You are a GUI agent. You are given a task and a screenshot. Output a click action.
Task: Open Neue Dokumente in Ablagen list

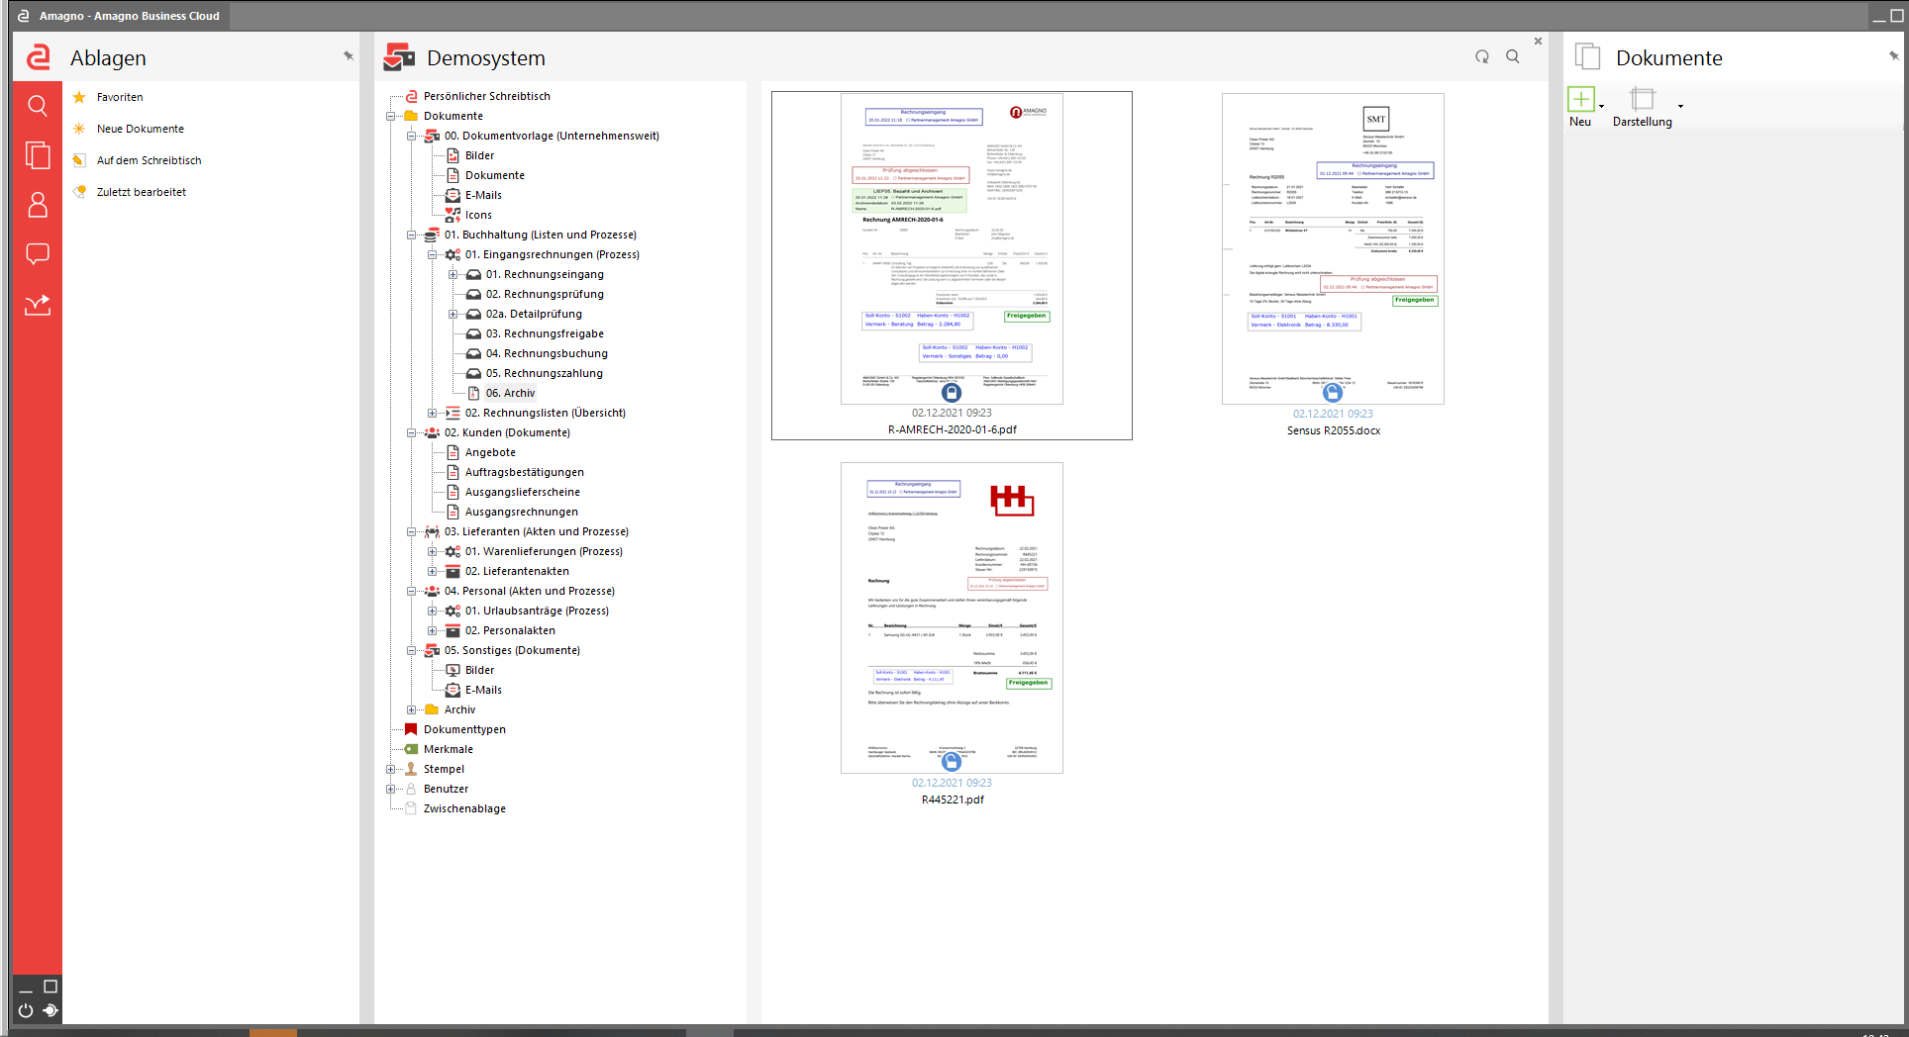140,129
